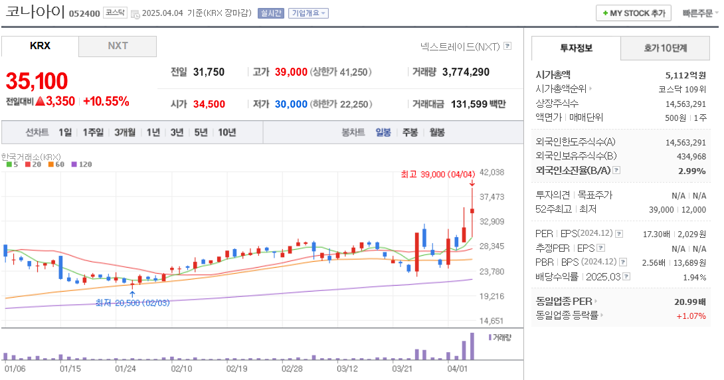Click the MY STOCK 추가 button
This screenshot has width=724, height=380.
point(634,13)
